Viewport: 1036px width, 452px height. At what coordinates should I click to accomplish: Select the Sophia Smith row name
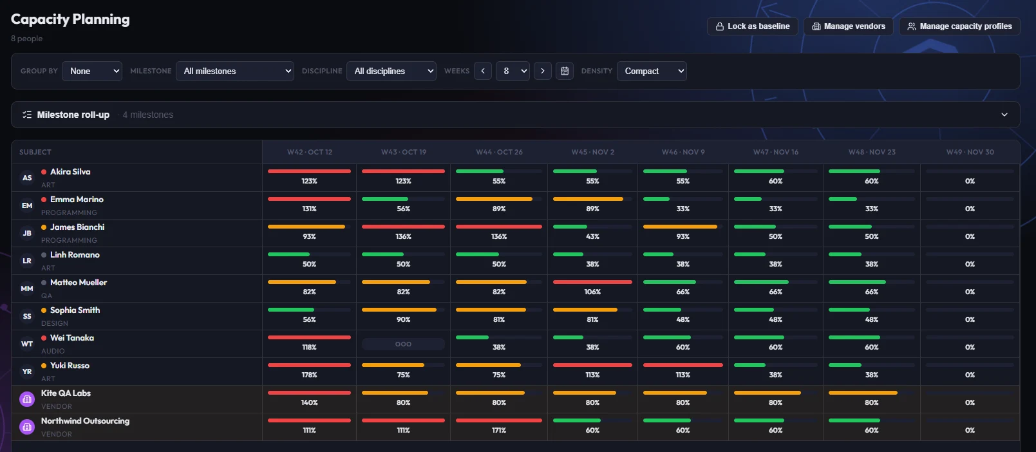[75, 310]
